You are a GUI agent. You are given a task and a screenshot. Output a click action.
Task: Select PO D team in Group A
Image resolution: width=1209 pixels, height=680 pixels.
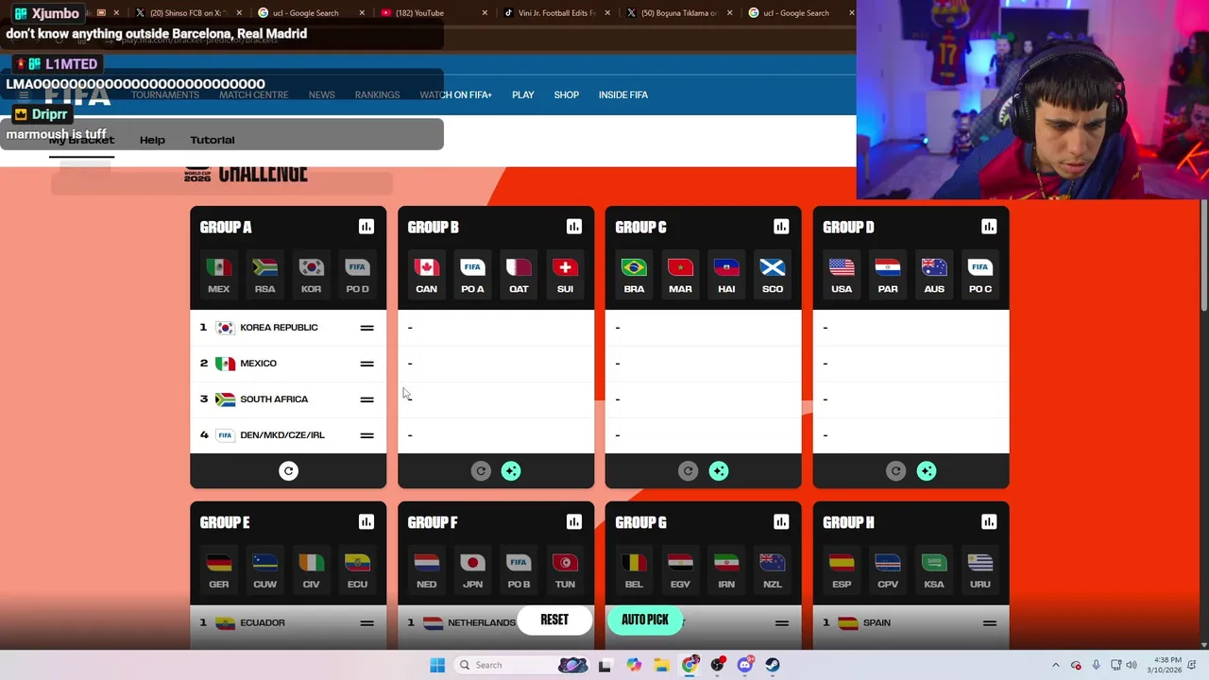[357, 274]
